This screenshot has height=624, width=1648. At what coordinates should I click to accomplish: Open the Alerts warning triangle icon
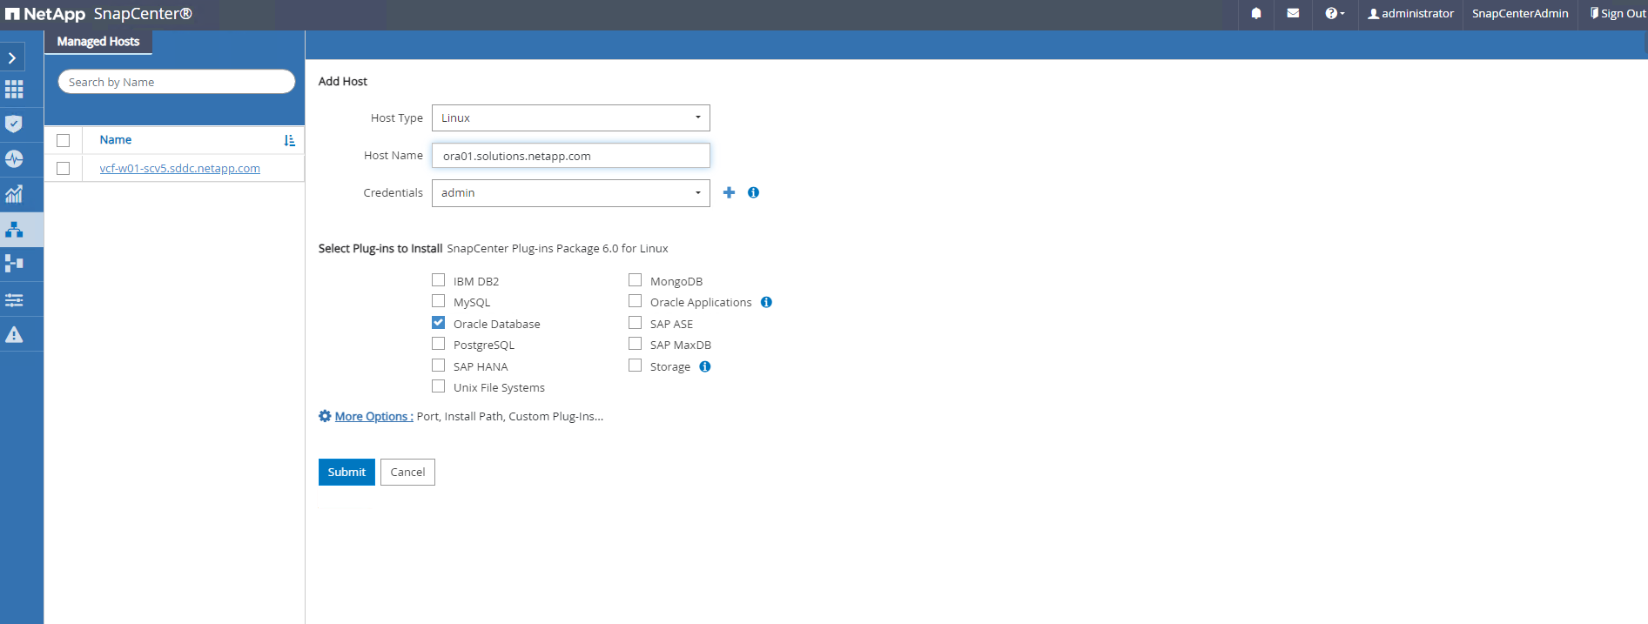tap(14, 334)
